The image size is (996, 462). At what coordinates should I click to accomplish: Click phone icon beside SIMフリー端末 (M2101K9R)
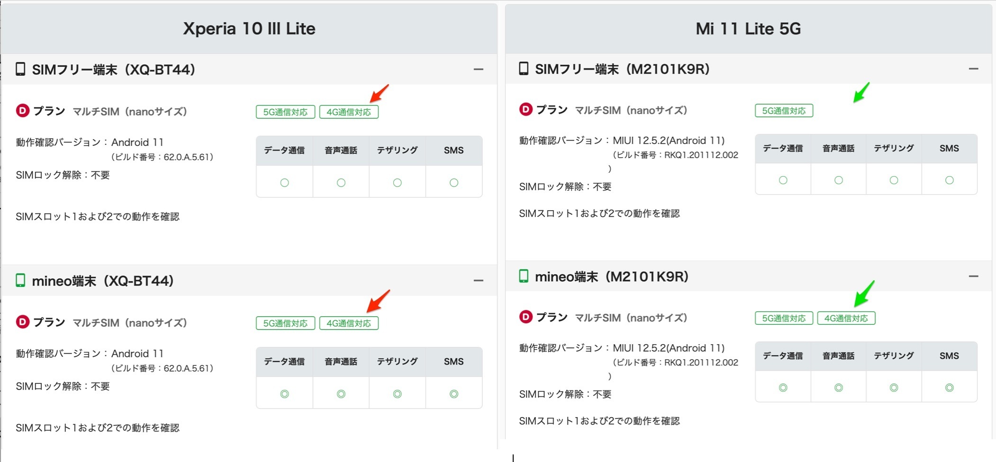coord(524,69)
